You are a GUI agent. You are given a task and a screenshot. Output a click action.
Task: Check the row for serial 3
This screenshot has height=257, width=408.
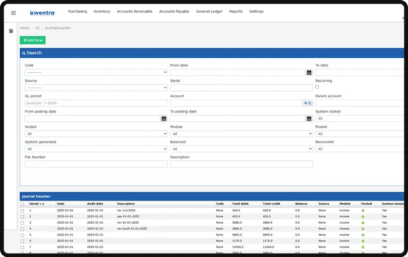pos(22,223)
